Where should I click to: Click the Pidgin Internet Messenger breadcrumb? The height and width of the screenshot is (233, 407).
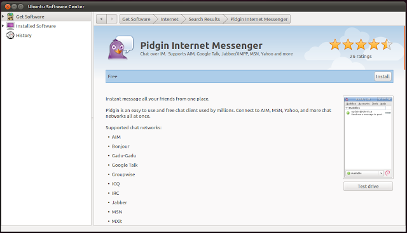coord(259,19)
